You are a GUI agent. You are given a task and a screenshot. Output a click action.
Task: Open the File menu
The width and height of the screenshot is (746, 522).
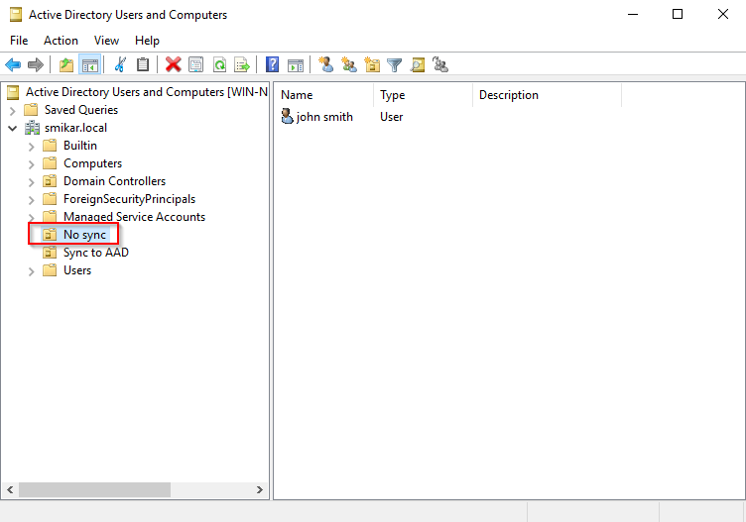click(19, 41)
